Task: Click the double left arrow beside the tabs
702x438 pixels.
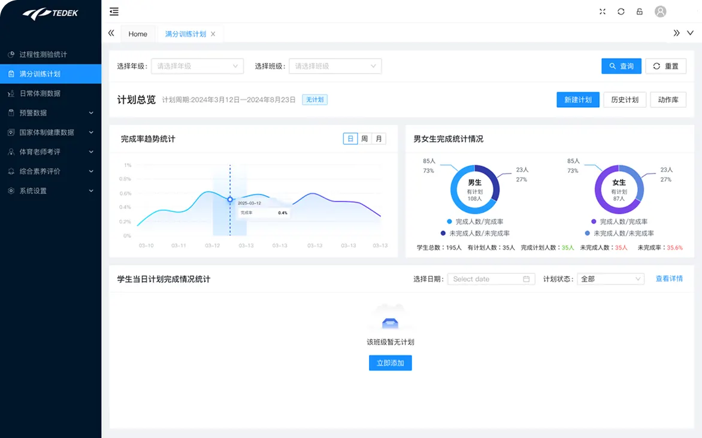Action: [x=111, y=33]
